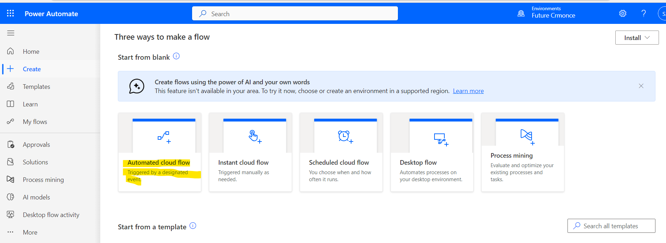This screenshot has height=243, width=666.
Task: Click the Learn book icon in sidebar
Action: coord(11,104)
